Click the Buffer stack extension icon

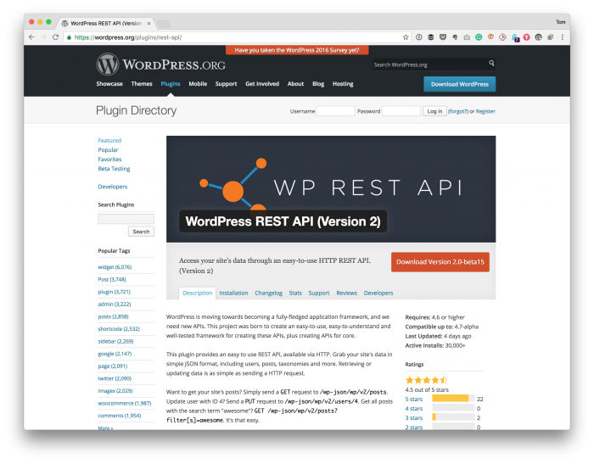[431, 37]
